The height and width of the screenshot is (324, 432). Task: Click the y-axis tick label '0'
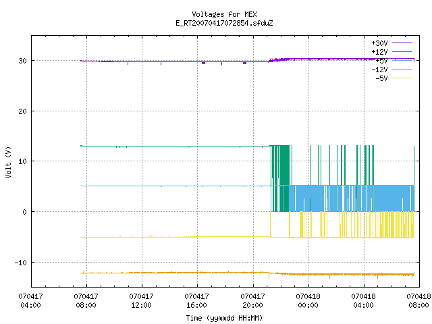(x=25, y=212)
